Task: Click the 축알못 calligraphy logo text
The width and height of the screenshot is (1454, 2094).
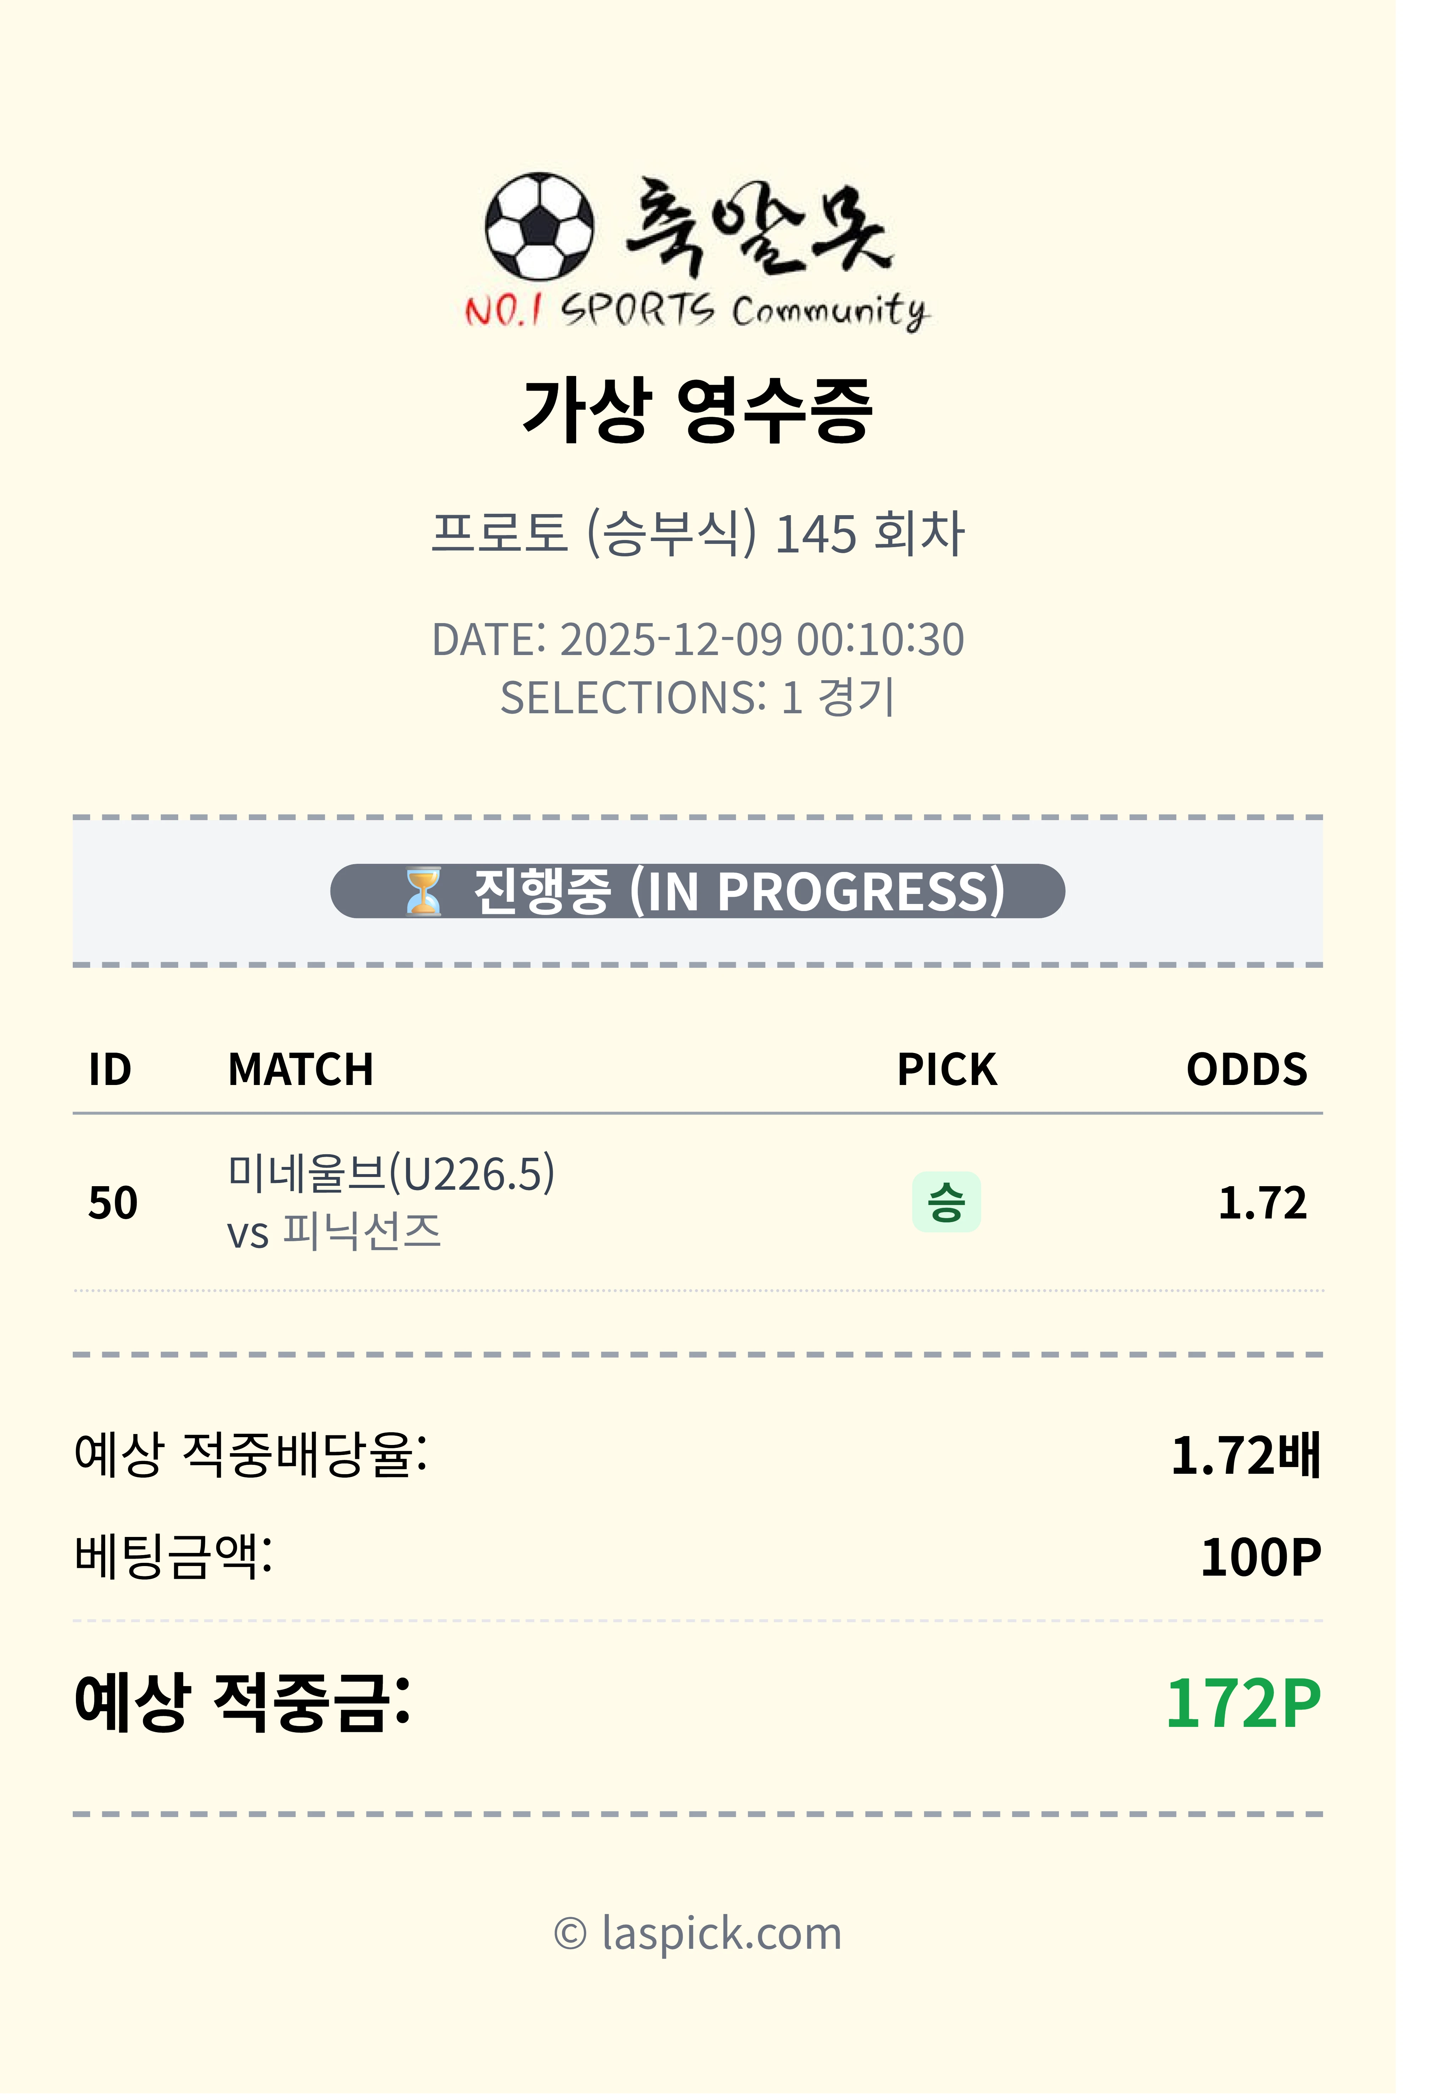Action: pyautogui.click(x=759, y=226)
